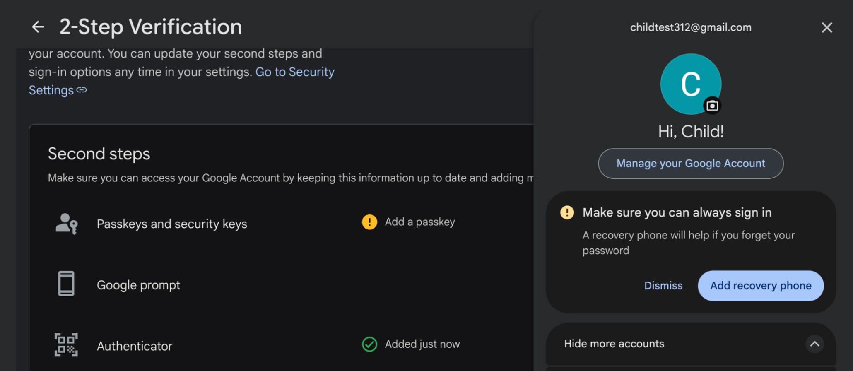Click the Hi, Child! greeting
853x371 pixels.
click(691, 132)
